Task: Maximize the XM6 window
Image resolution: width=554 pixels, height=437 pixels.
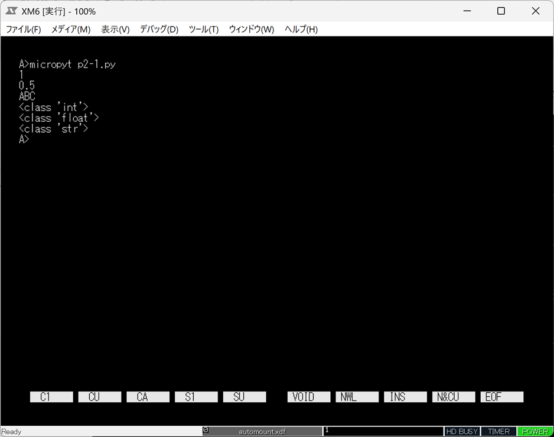Action: [x=501, y=11]
